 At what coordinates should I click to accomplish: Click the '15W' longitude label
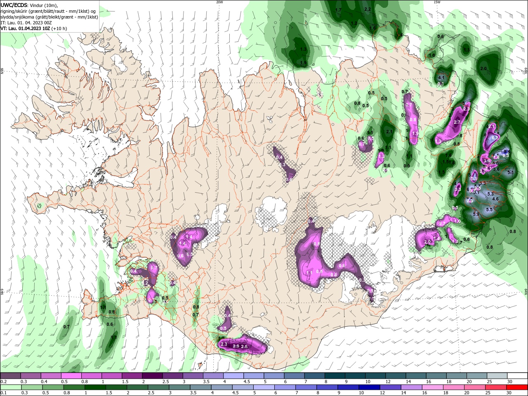436,2
